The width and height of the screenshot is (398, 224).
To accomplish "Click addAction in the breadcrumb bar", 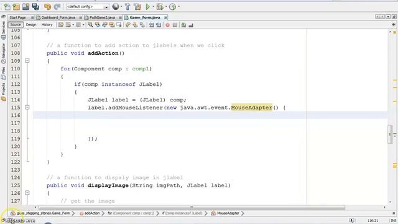I will click(90, 213).
